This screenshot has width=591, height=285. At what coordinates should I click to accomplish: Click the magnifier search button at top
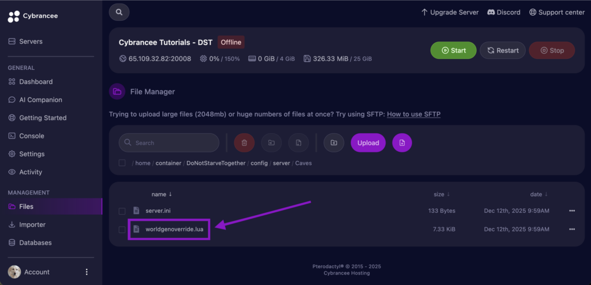119,12
